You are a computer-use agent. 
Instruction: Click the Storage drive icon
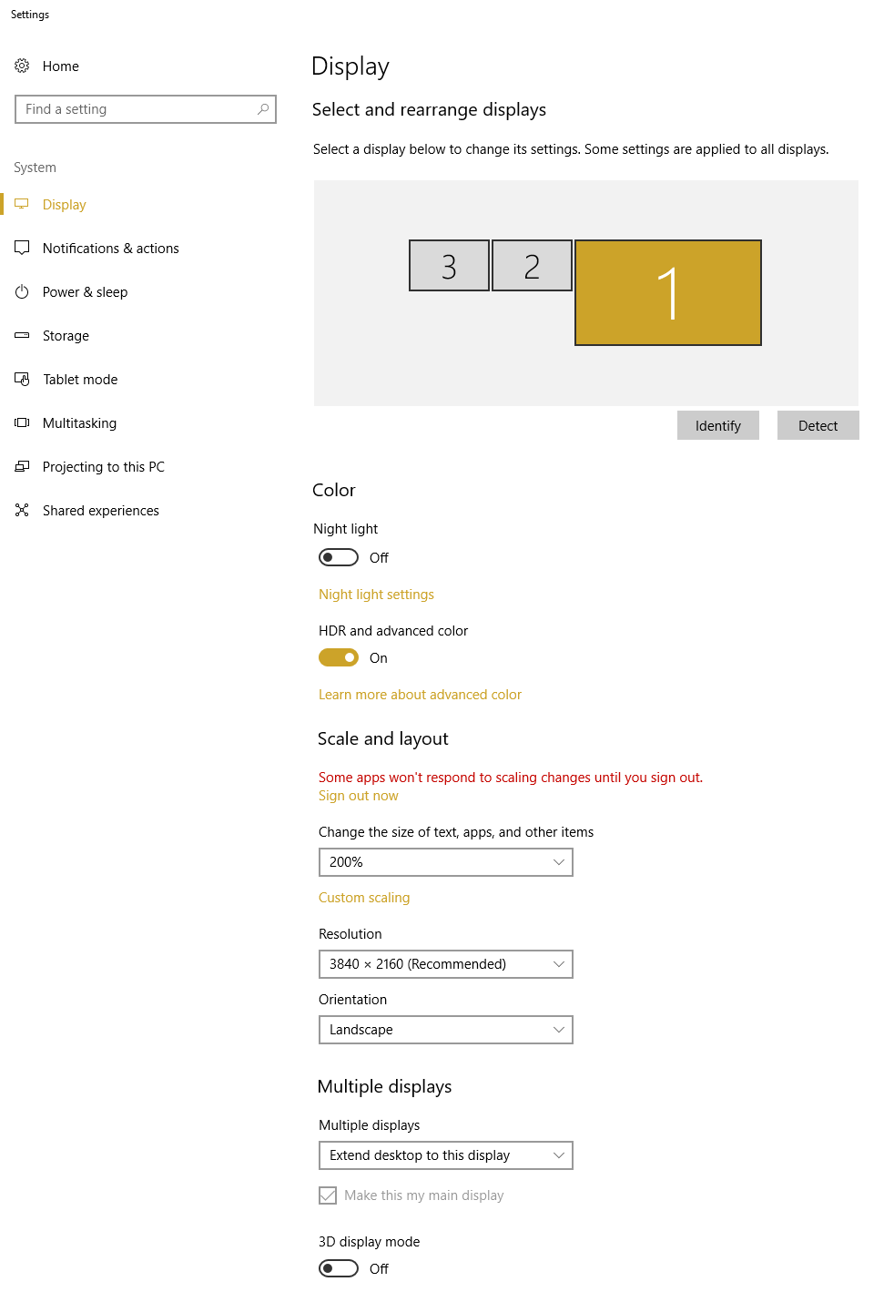click(22, 335)
